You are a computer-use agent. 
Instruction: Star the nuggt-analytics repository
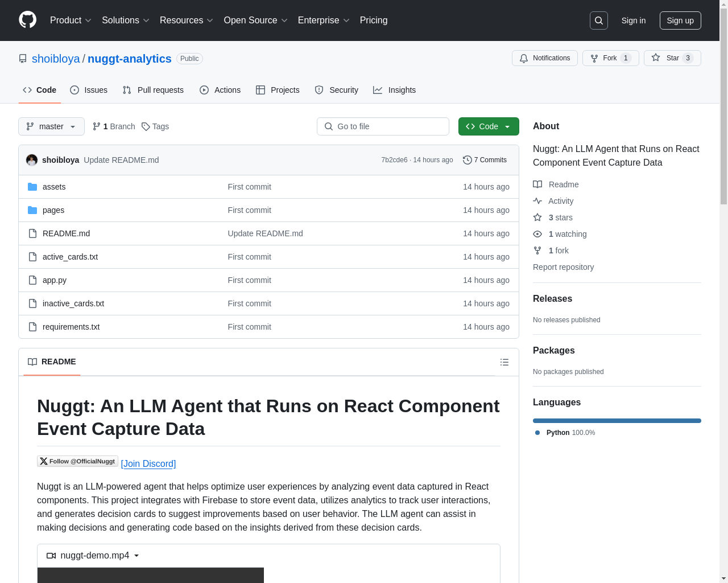pyautogui.click(x=672, y=58)
